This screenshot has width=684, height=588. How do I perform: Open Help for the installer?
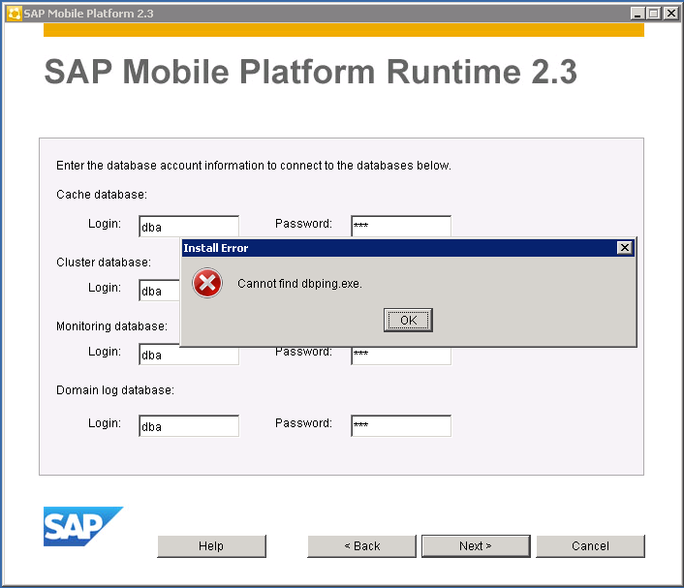(x=211, y=546)
